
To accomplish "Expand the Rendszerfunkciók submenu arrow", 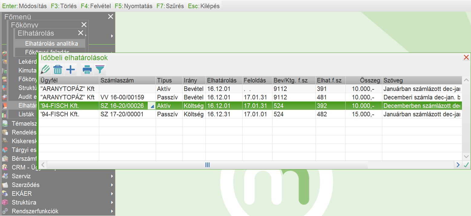I will click(112, 211).
